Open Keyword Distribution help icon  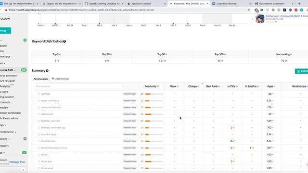coord(64,41)
